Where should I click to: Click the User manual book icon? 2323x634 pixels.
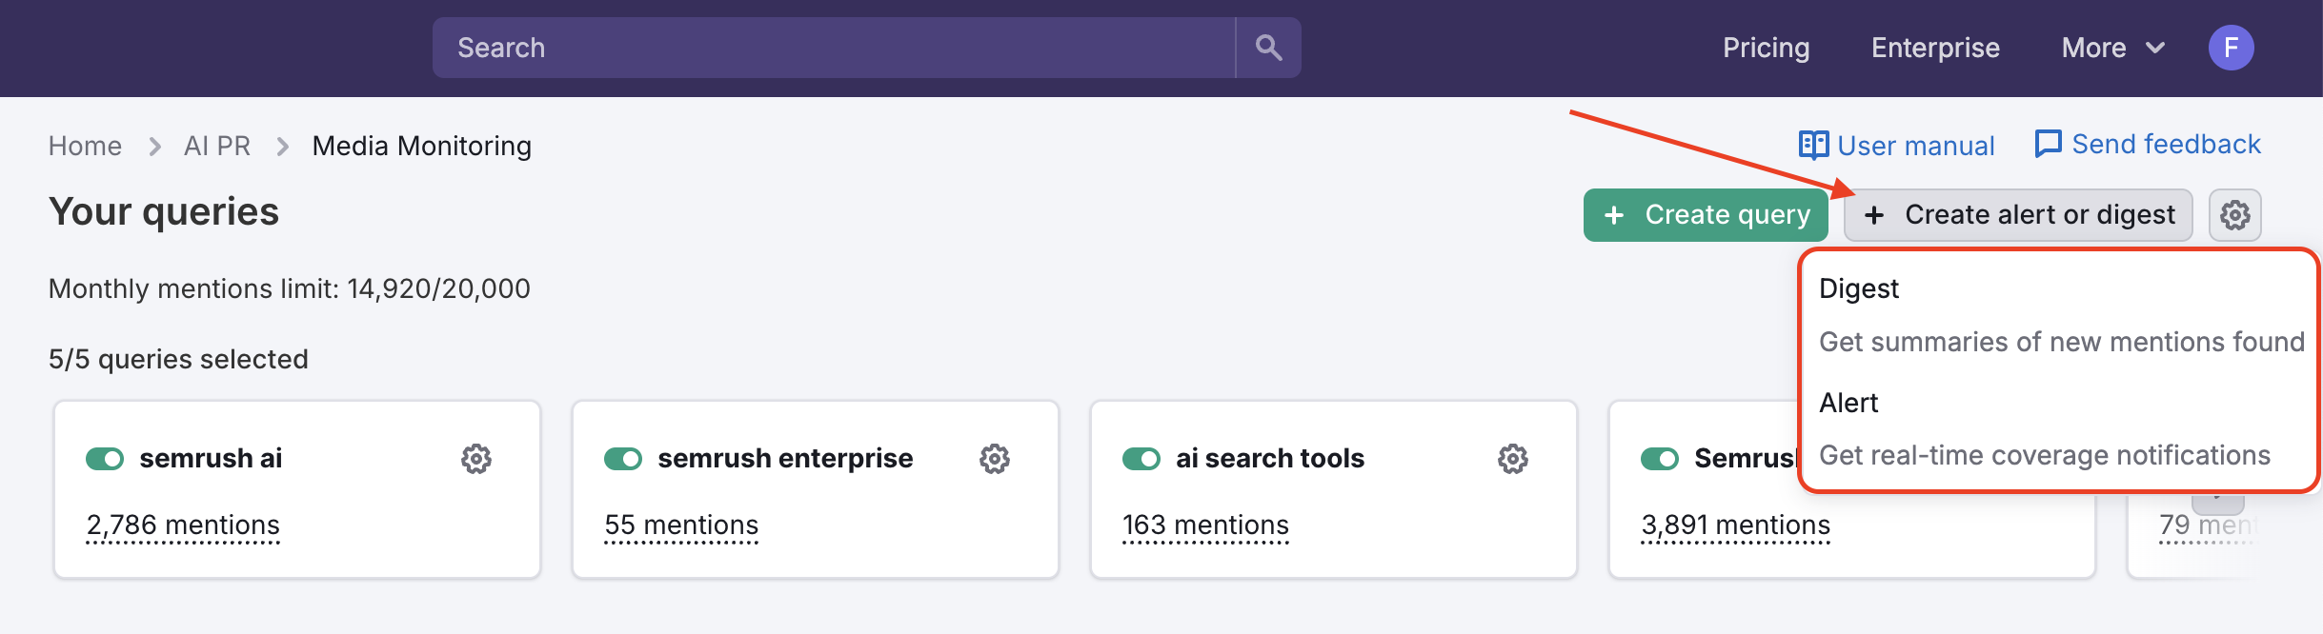1813,145
